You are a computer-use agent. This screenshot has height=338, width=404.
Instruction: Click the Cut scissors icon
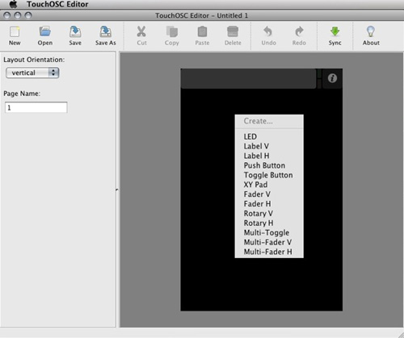[x=141, y=31]
